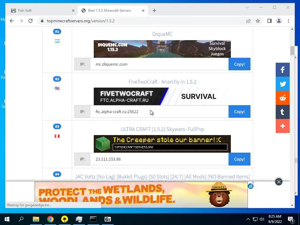Click the scrollbar up arrow
300x225 pixels.
[x=292, y=29]
